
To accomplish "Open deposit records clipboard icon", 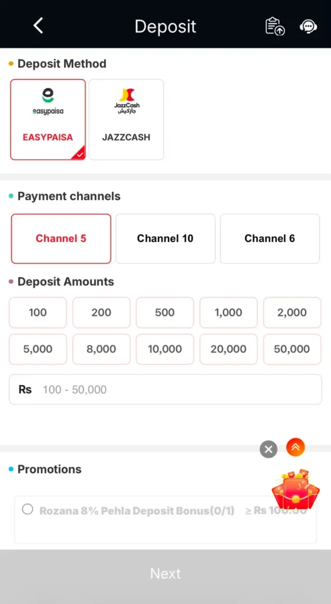I will click(275, 26).
